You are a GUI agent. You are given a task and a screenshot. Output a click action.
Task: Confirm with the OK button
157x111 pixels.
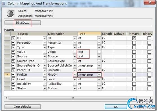116,107
